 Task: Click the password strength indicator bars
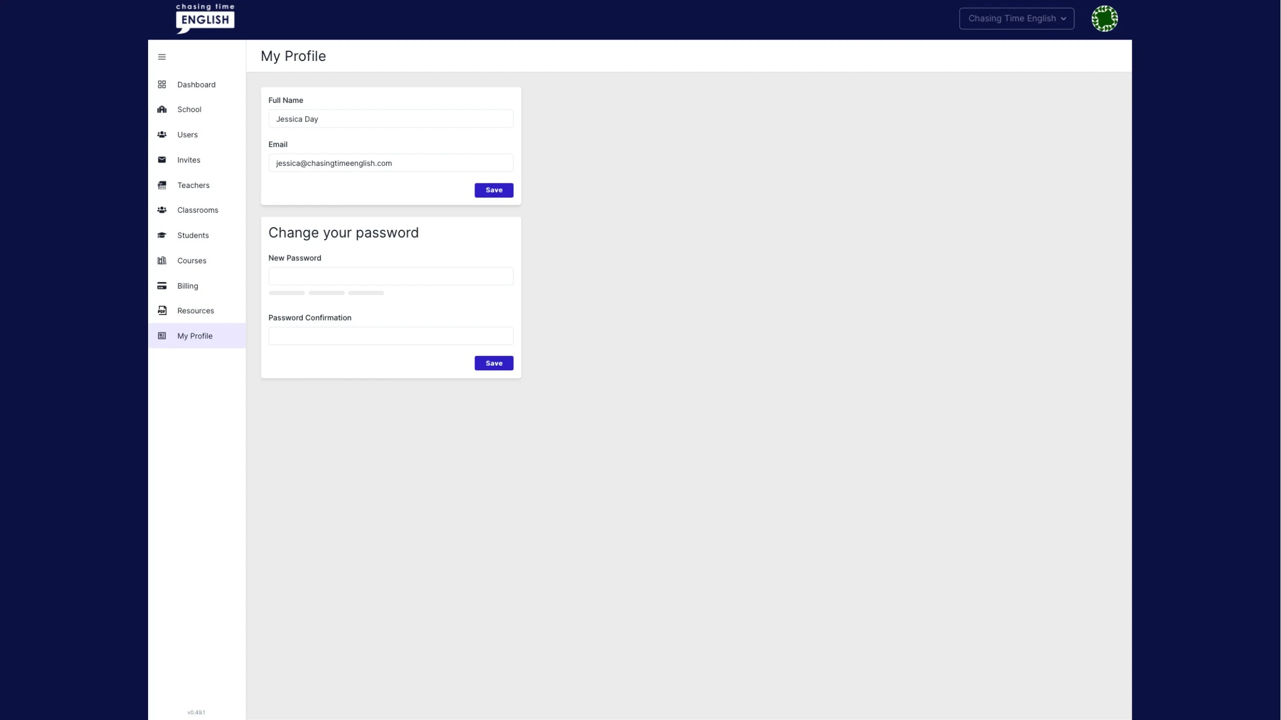coord(326,293)
